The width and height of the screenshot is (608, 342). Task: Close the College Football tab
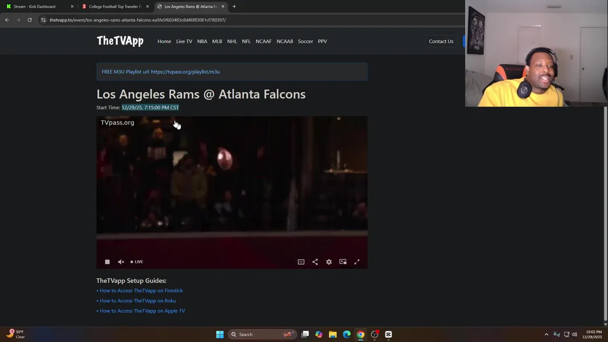147,7
